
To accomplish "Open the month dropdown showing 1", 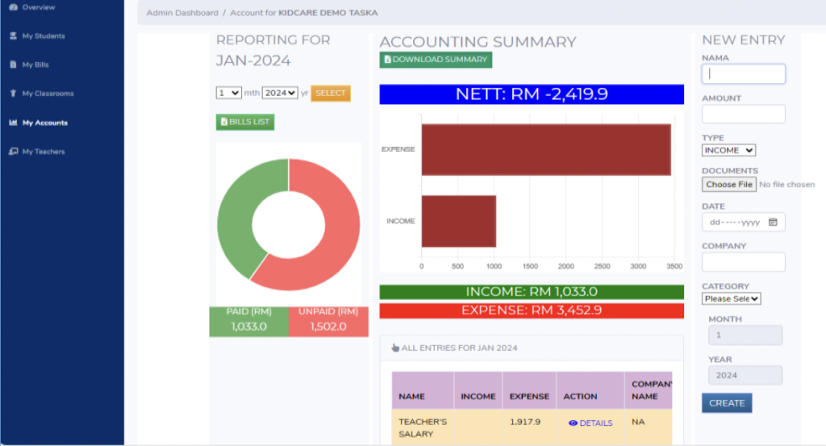I will click(x=228, y=93).
